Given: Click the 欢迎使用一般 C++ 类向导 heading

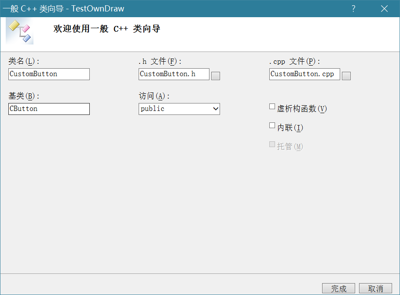Looking at the screenshot, I should [106, 29].
